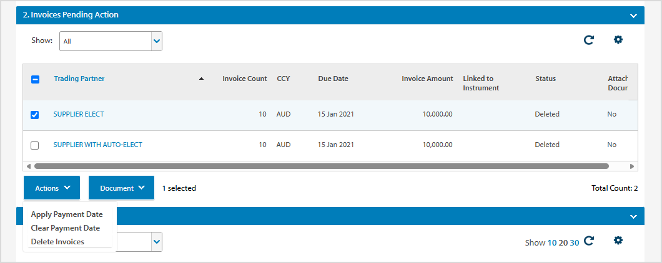
Task: Click the scrollbar right arrow
Action: [x=631, y=166]
